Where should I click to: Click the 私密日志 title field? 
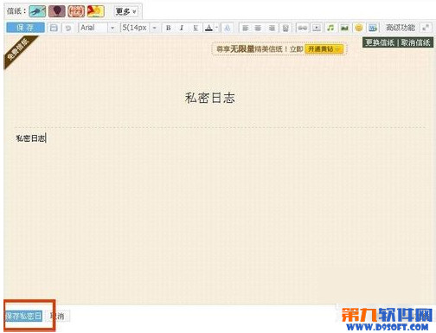pyautogui.click(x=210, y=98)
